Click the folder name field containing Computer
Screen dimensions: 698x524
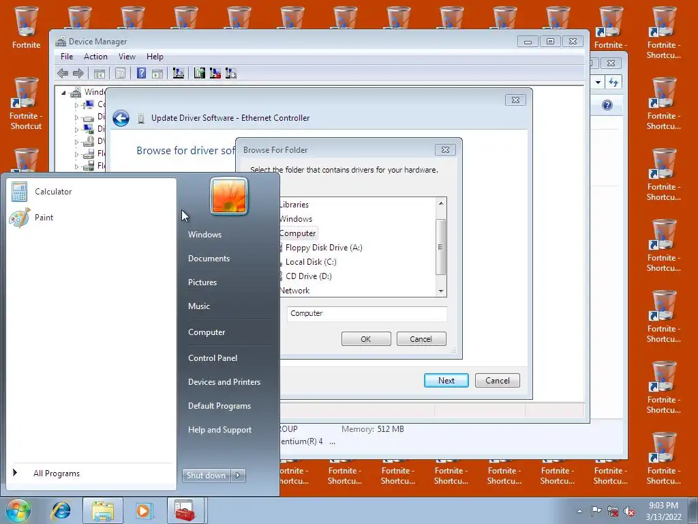tap(367, 313)
